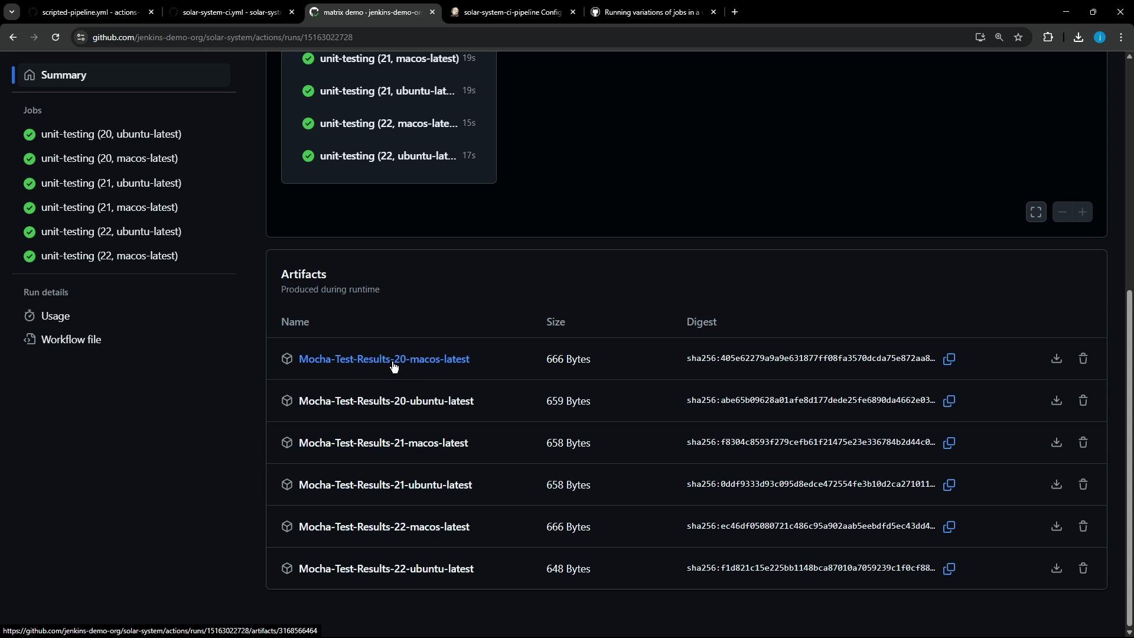This screenshot has width=1134, height=638.
Task: Copy digest of Mocha-Test-Results-21-macos-latest
Action: [949, 443]
